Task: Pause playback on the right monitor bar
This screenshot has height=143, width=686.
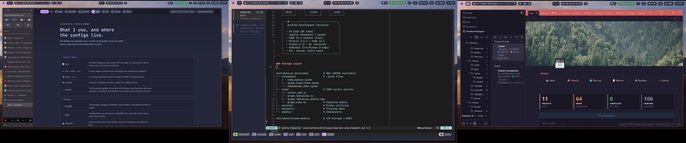Action: tap(525, 4)
